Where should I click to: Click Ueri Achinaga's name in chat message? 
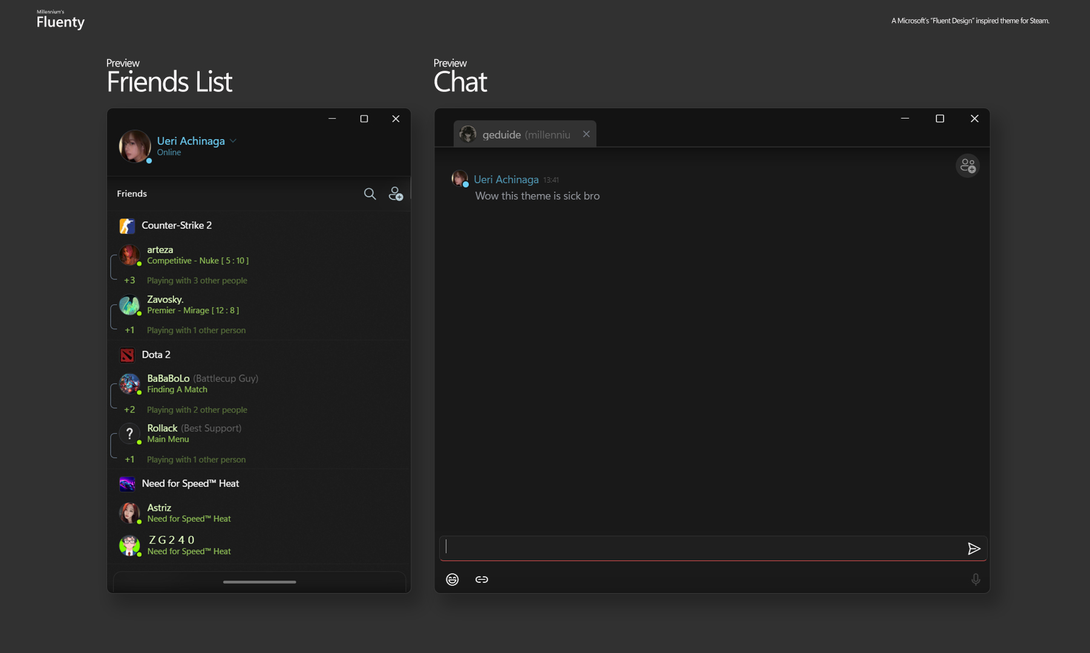tap(506, 180)
